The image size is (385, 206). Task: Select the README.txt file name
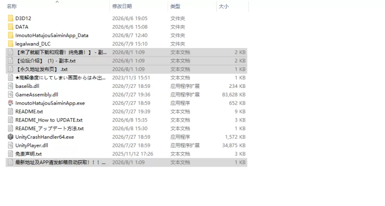[29, 111]
